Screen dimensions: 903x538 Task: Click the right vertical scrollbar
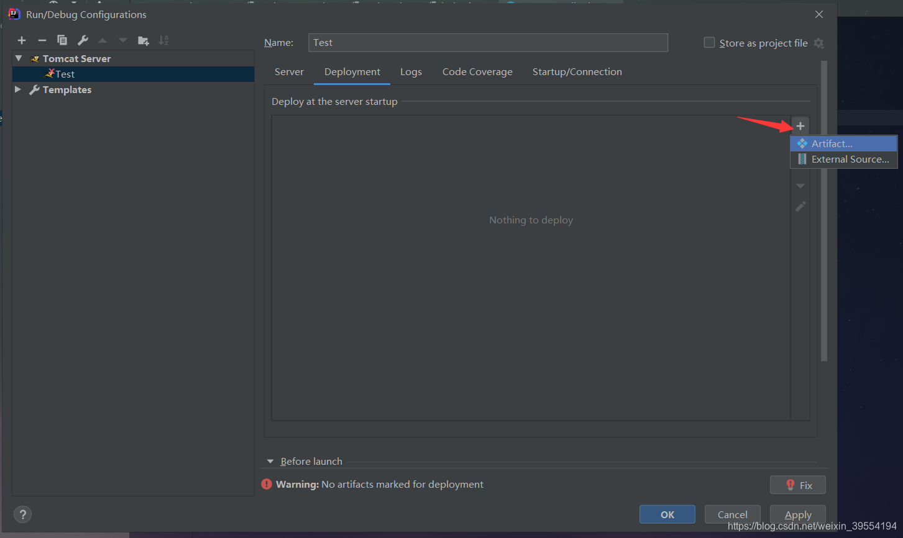click(x=824, y=211)
